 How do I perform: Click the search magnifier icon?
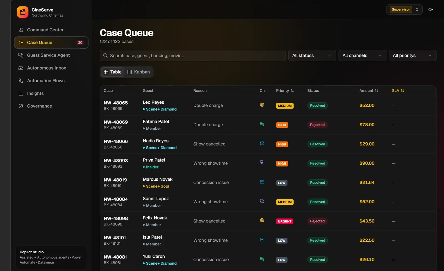[x=105, y=55]
